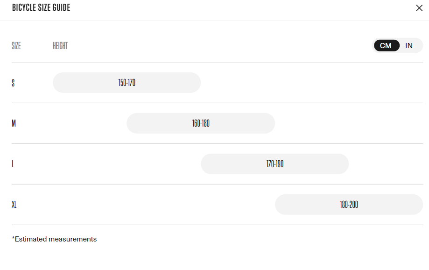Click the HEIGHT column header
Screen dimensions: 429x270
60,46
